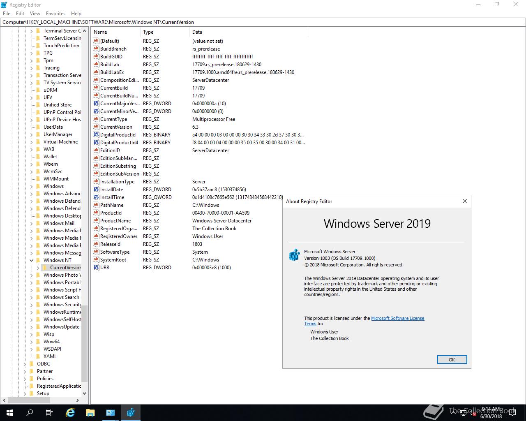Click the Policies folder icon

click(x=32, y=378)
